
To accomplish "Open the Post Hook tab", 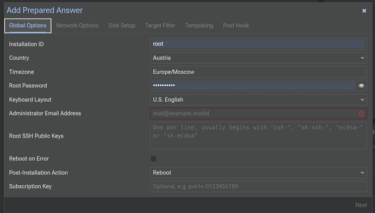I will [236, 26].
